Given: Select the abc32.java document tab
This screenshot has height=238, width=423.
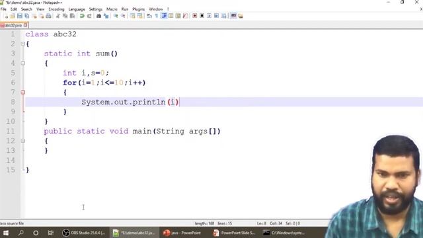Looking at the screenshot, I should 13,25.
